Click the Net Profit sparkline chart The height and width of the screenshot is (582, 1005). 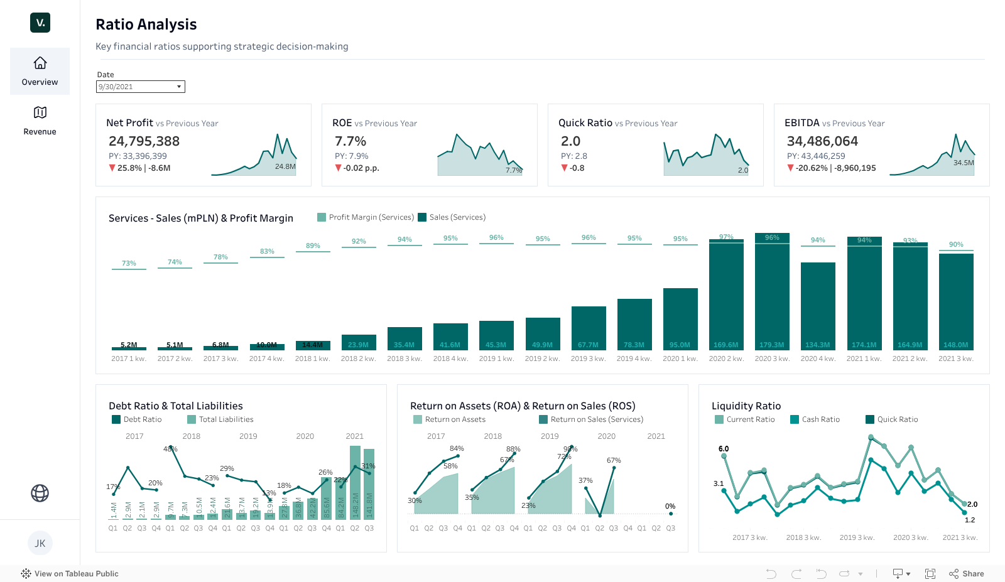[x=254, y=154]
